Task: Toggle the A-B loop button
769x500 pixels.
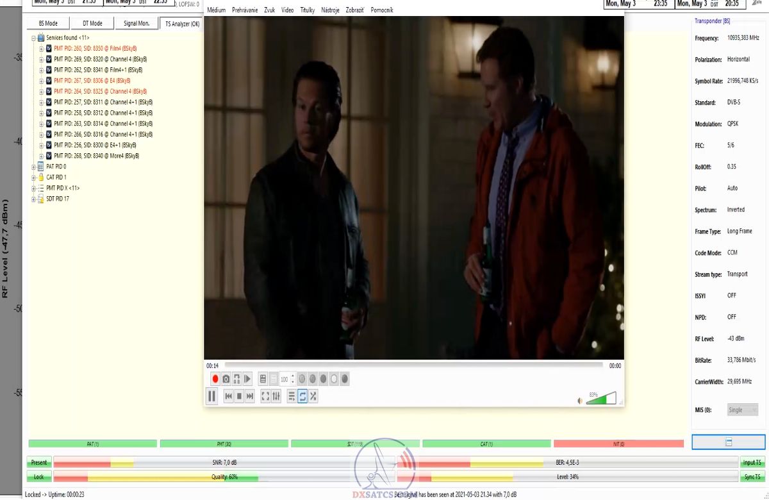Action: click(236, 379)
